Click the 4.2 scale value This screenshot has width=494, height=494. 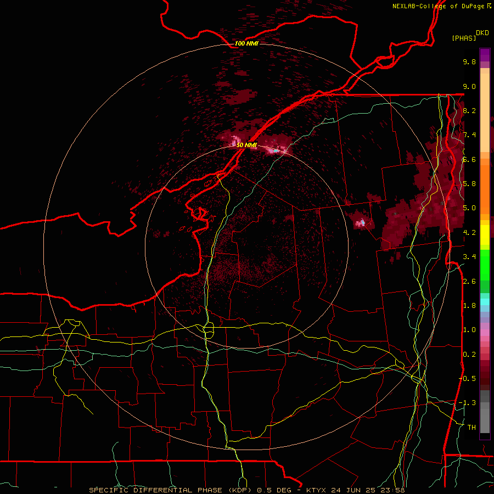pos(469,233)
